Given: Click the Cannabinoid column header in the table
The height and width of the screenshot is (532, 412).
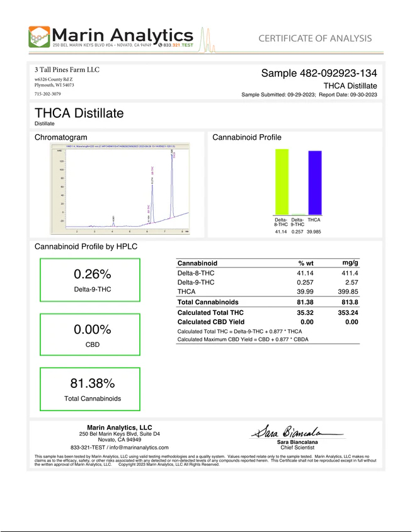Looking at the screenshot, I should pos(197,263).
